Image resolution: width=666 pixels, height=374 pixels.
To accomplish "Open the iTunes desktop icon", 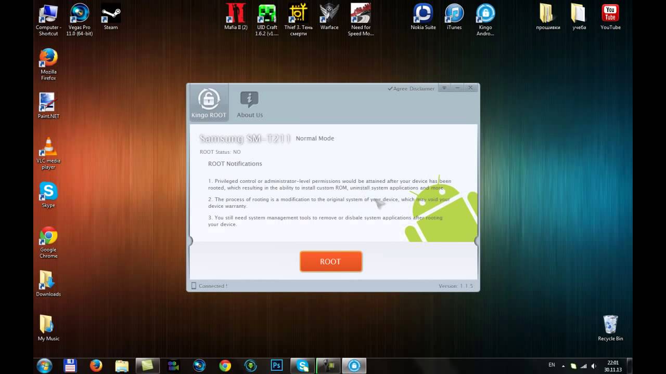I will click(x=454, y=17).
